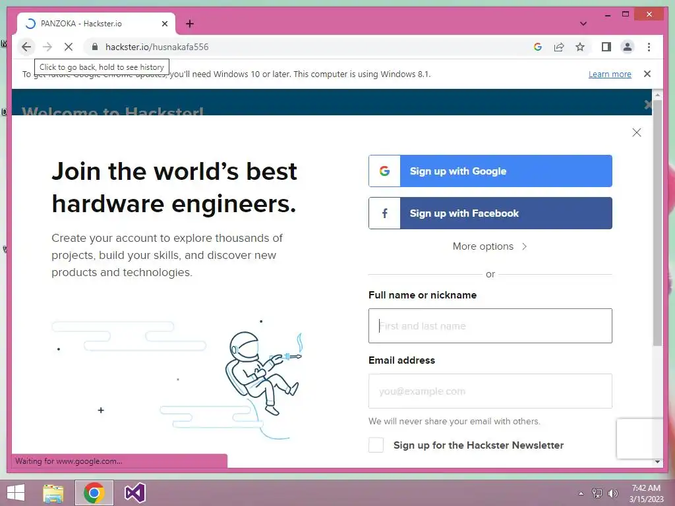Click the volume speaker tray icon
The height and width of the screenshot is (506, 675).
[612, 493]
